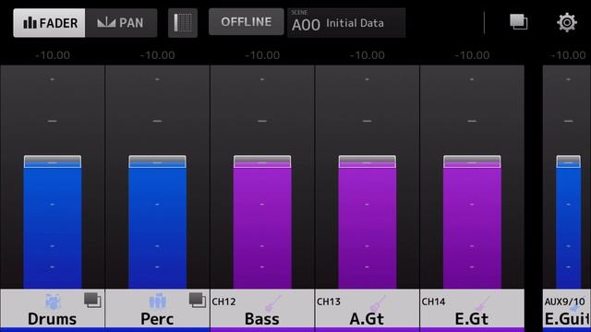Open the A00 Initial Data scene selector
591x332 pixels.
click(346, 23)
